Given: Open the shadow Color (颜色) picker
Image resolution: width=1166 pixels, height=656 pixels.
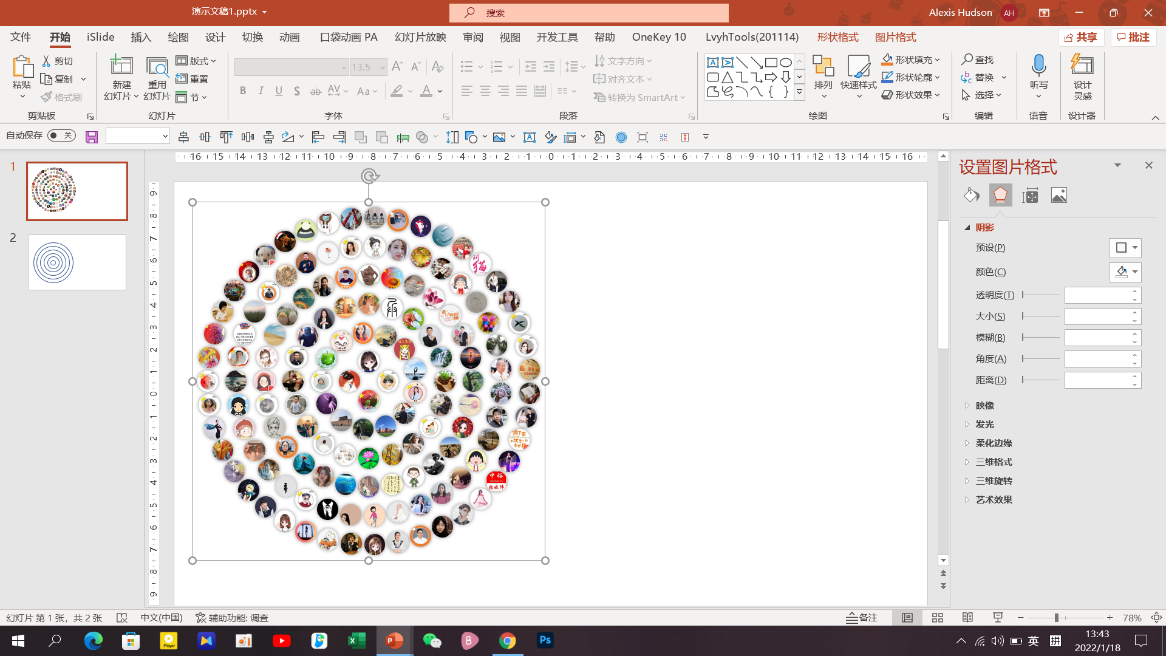Looking at the screenshot, I should click(x=1125, y=272).
